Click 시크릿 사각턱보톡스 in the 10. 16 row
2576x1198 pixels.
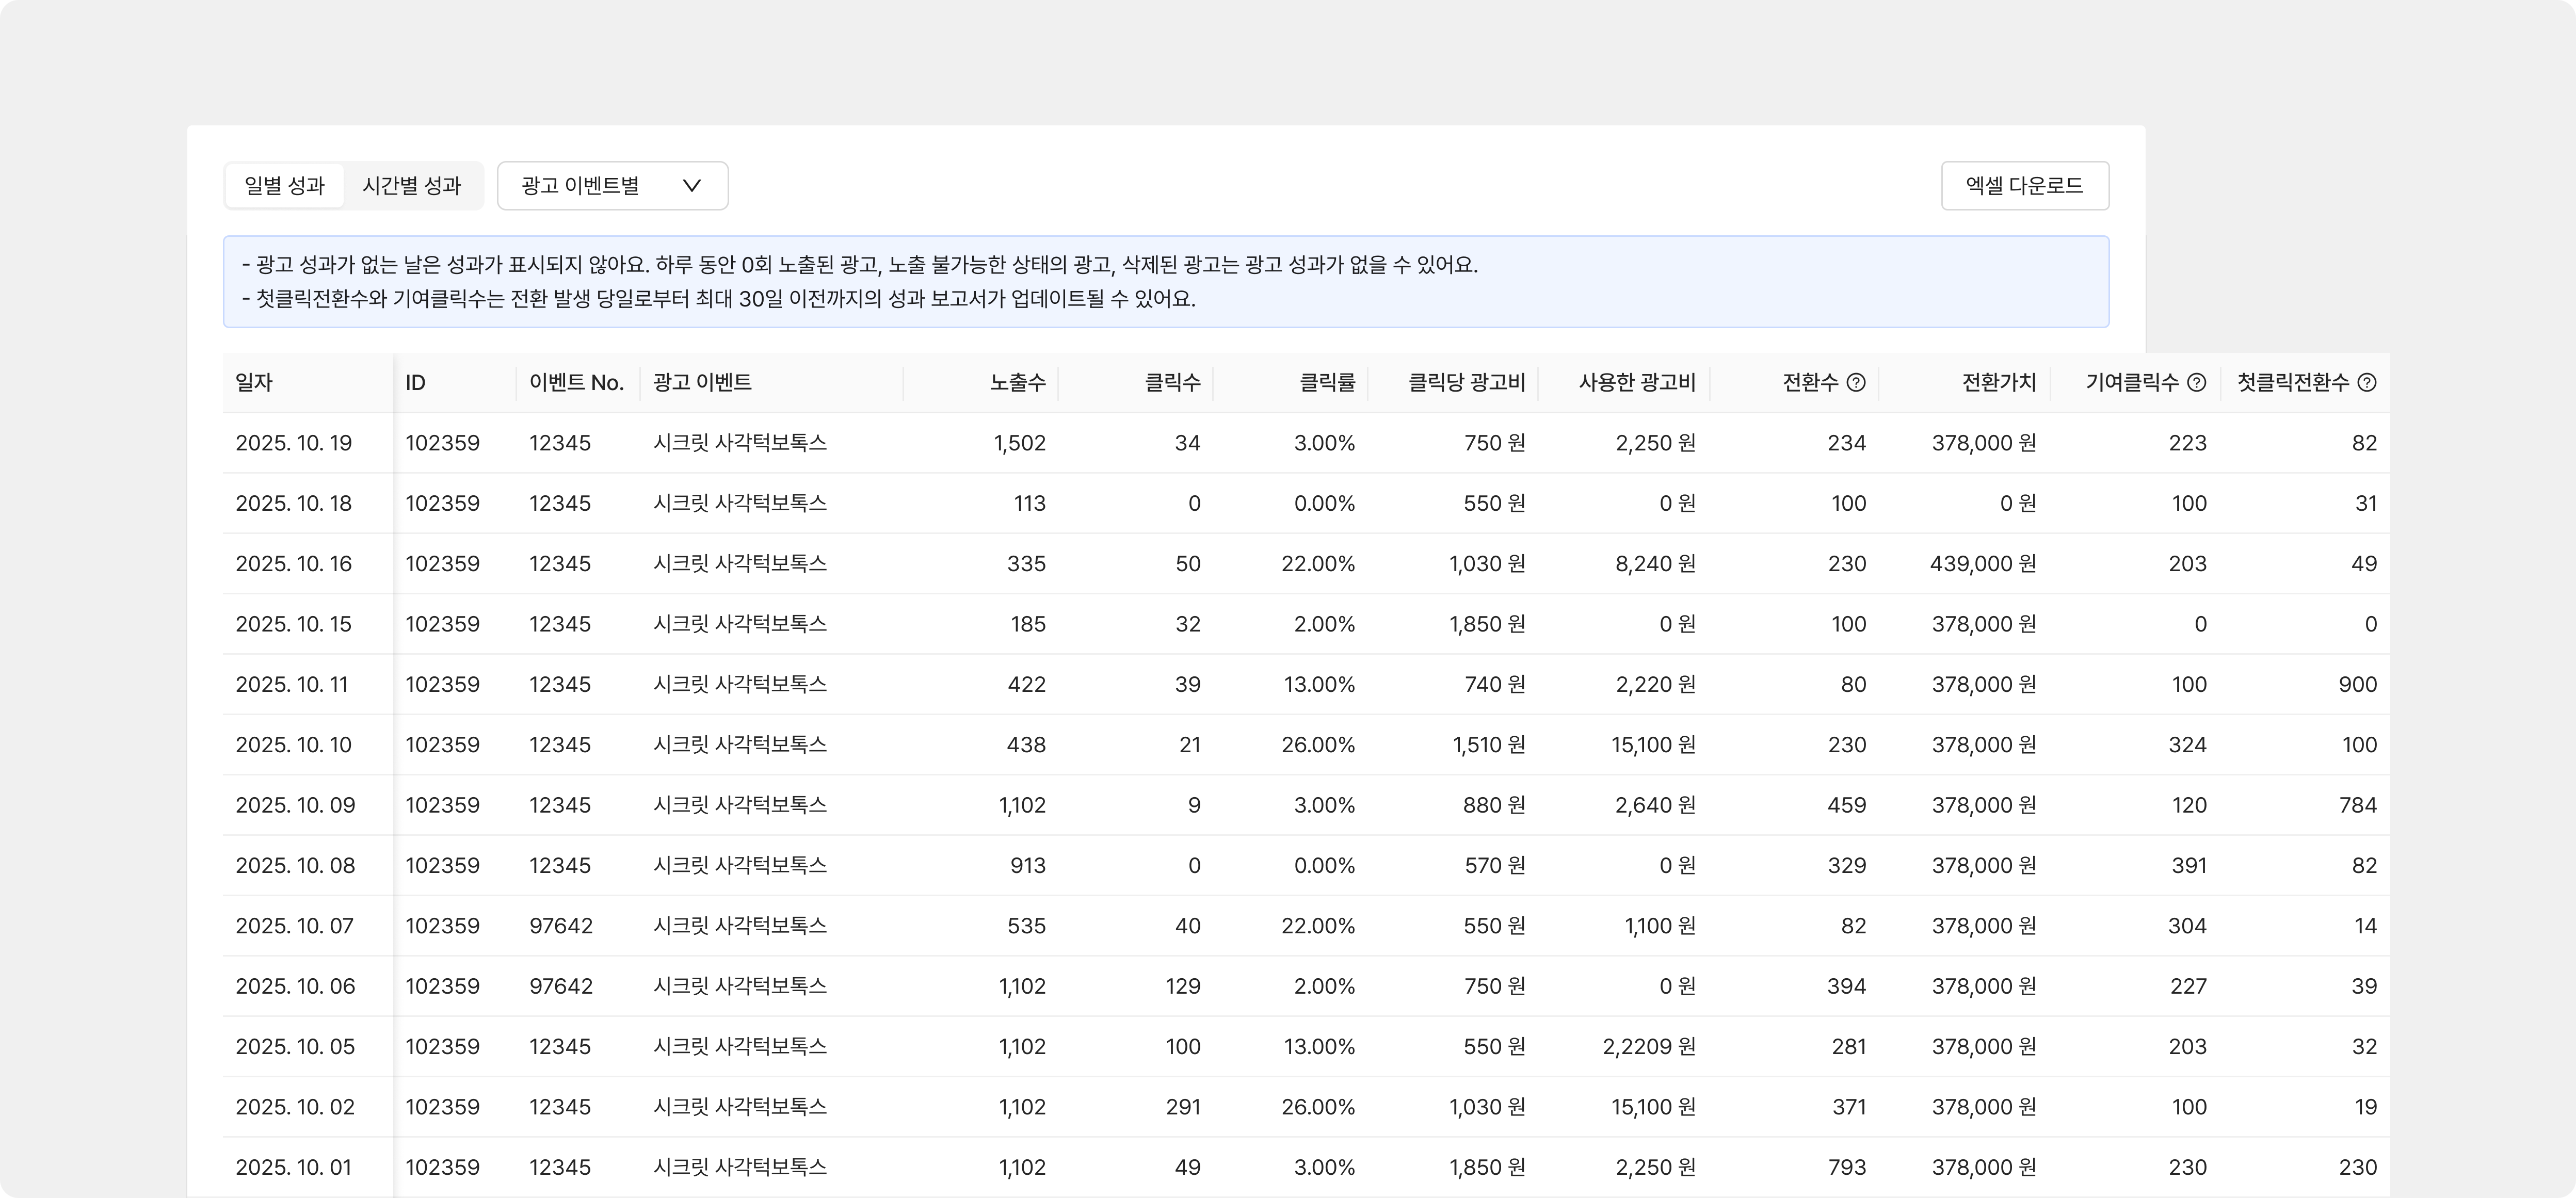[x=740, y=564]
